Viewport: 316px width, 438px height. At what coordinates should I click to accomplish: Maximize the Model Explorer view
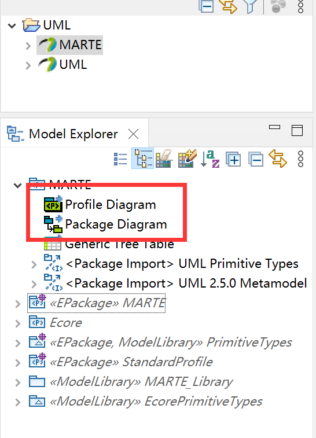297,130
